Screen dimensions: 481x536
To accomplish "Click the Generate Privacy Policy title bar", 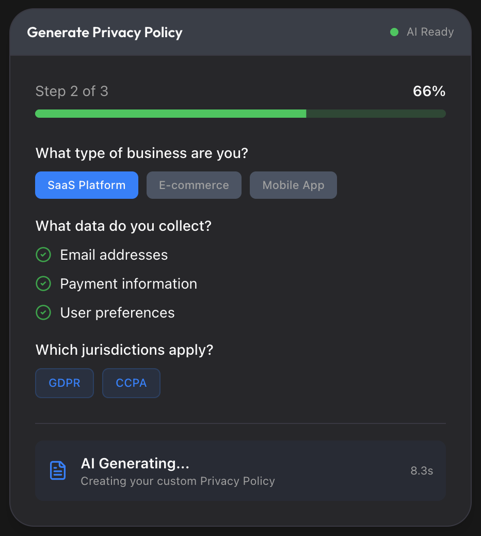I will coord(105,32).
